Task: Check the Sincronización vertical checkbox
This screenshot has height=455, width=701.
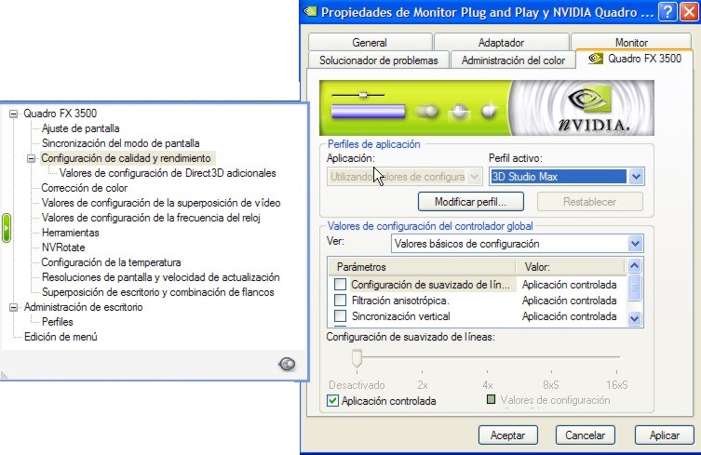Action: (340, 316)
